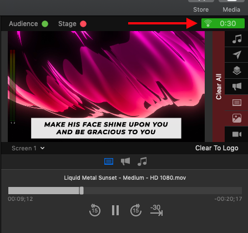Viewport: 248px width, 233px height.
Task: Clear the media image layer icon
Action: [x=237, y=118]
